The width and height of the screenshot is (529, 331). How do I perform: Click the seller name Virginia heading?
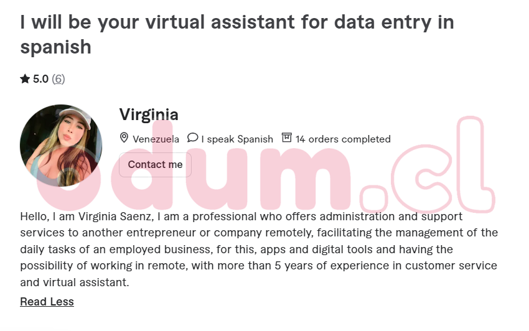[149, 114]
